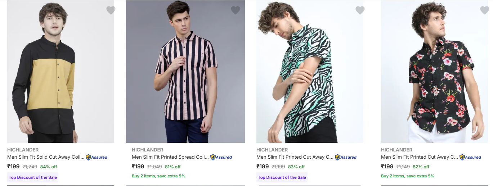Image resolution: width=493 pixels, height=186 pixels.
Task: Wishlist the black and yellow solid shirt
Action: (111, 10)
